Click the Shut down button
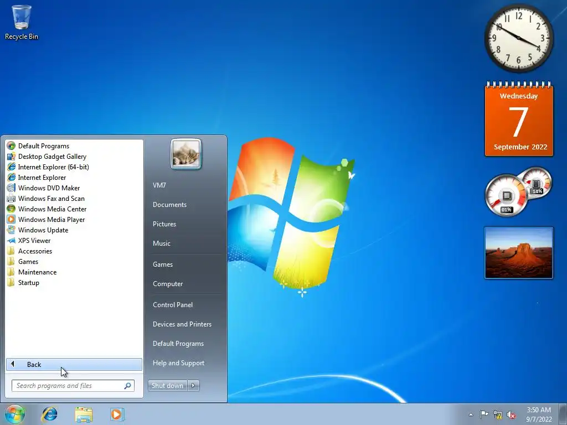This screenshot has height=425, width=567. pos(167,386)
